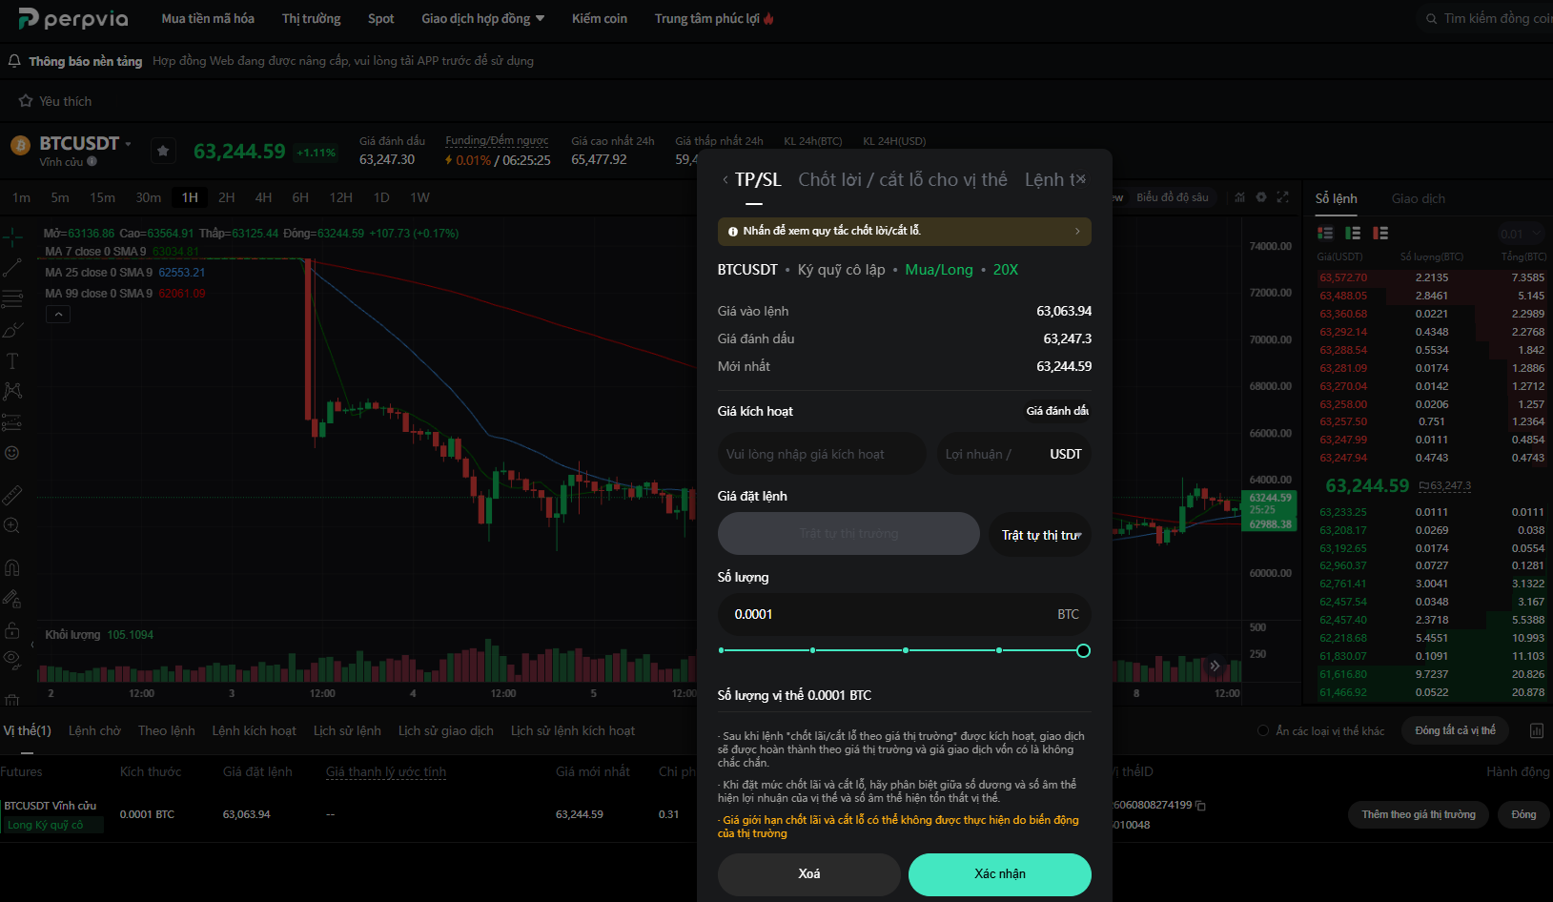Activate the zoom in tool
This screenshot has width=1553, height=902.
[12, 525]
